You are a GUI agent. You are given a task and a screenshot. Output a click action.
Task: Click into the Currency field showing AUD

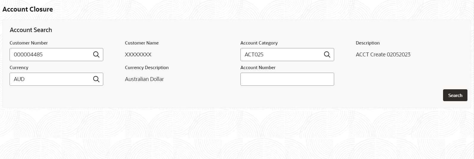pyautogui.click(x=56, y=79)
